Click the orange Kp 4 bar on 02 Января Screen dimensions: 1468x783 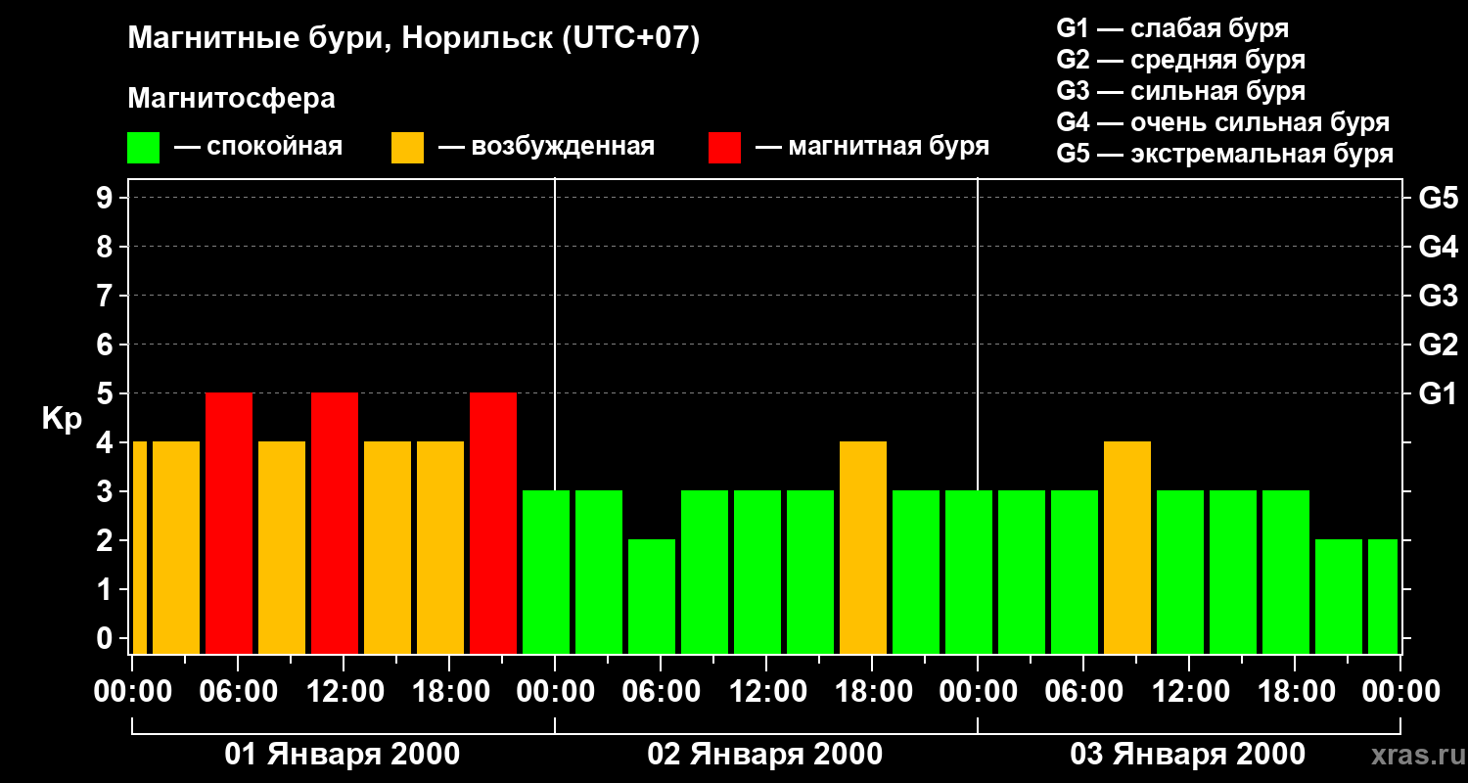863,547
